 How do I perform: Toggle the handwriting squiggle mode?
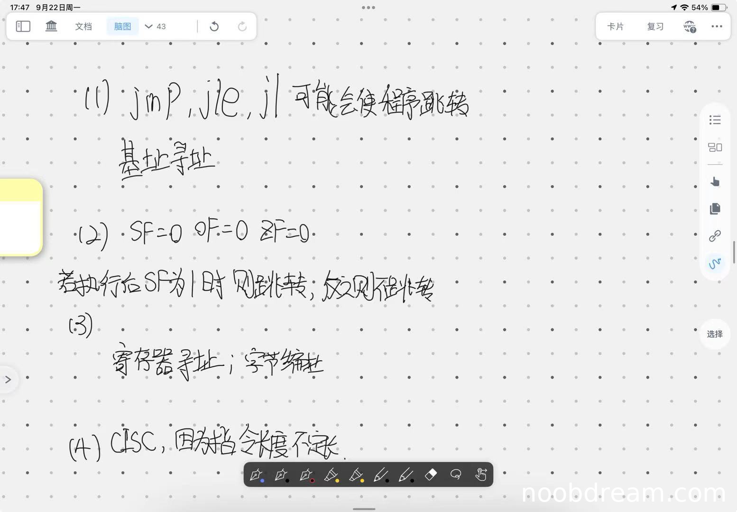click(715, 263)
